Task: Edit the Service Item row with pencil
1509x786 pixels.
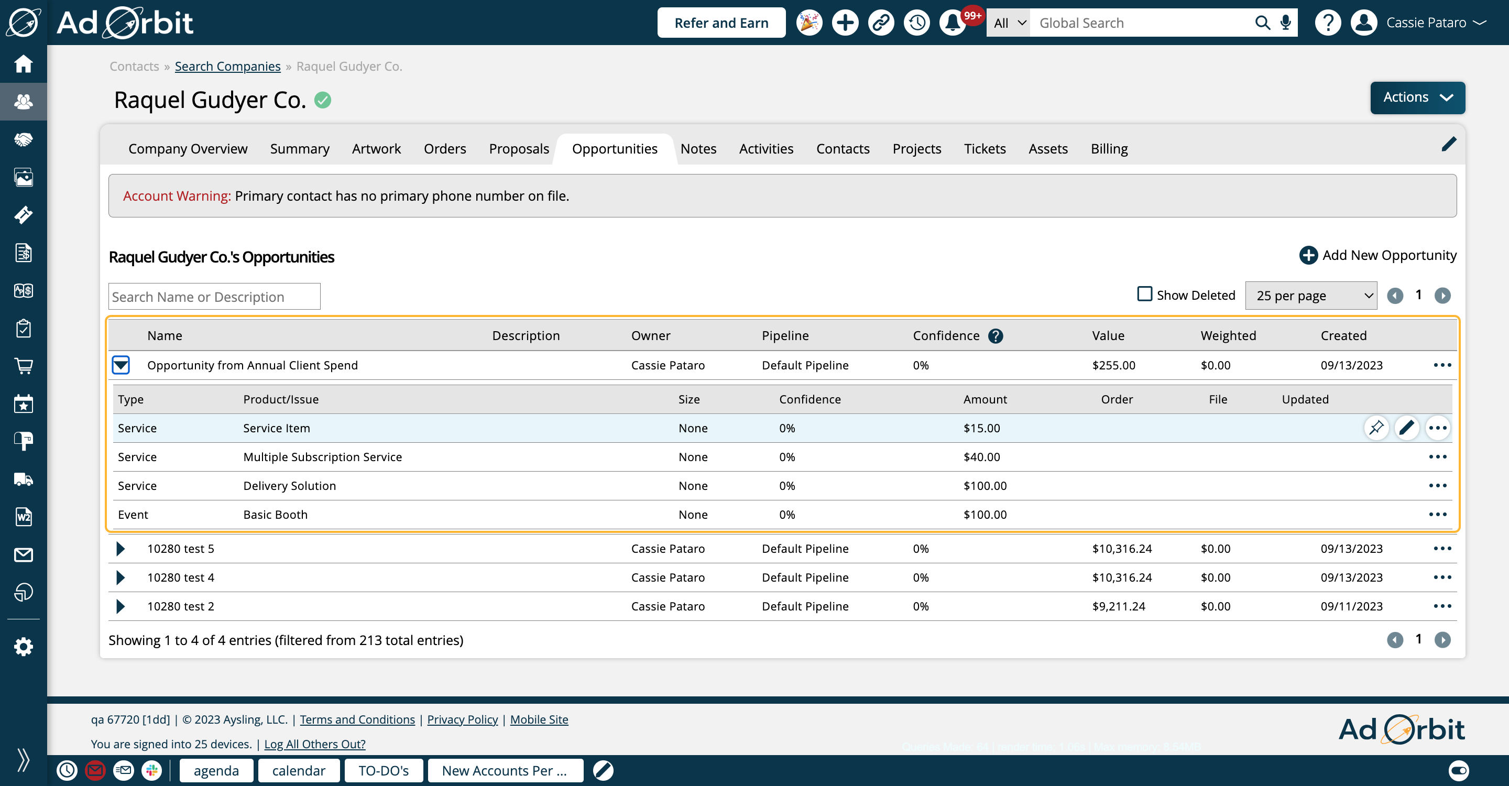Action: tap(1406, 428)
